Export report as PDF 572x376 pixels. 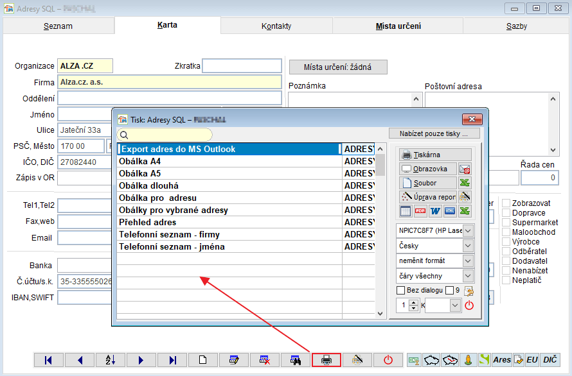pyautogui.click(x=420, y=211)
